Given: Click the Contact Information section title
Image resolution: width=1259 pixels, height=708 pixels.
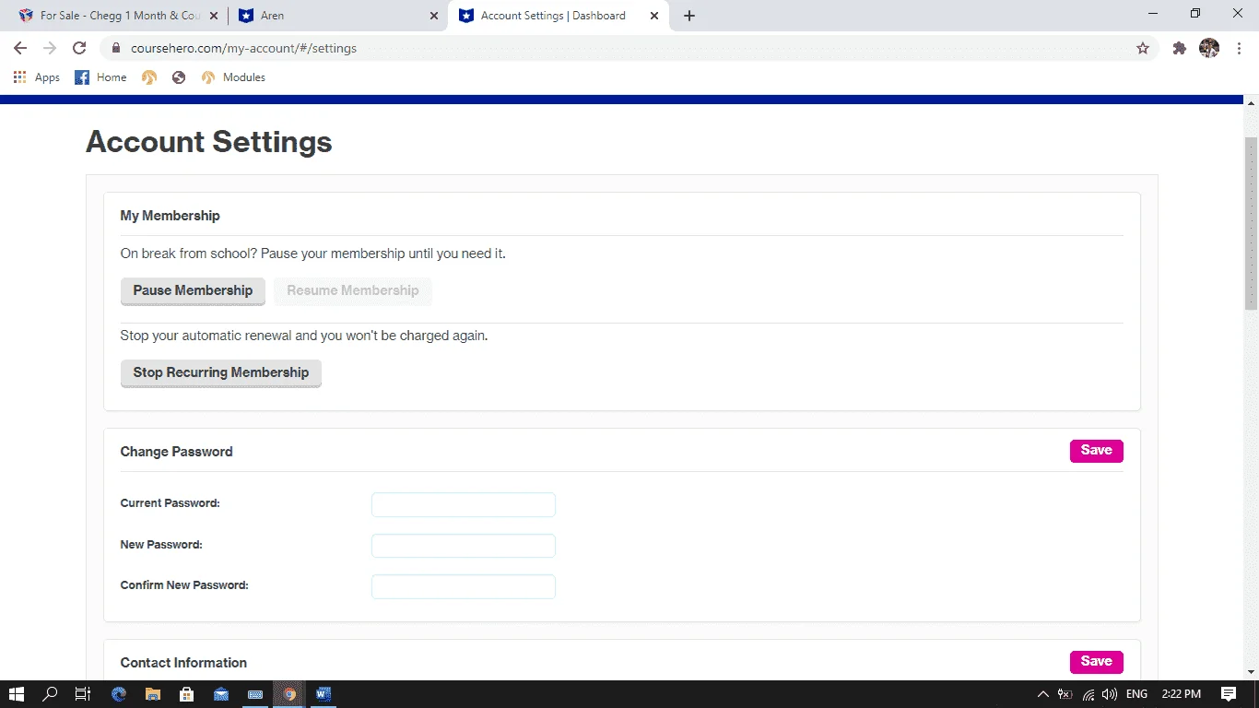Looking at the screenshot, I should click(184, 663).
